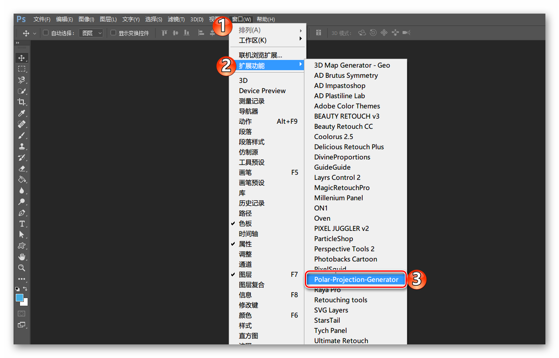Open 3D(D) menu in menu bar

[197, 19]
